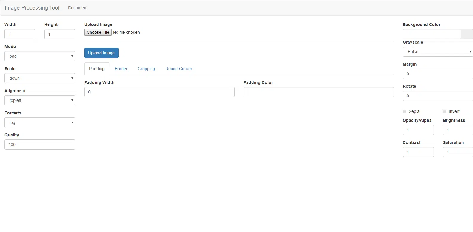Enable the Invert checkbox
The image size is (473, 232).
(x=445, y=111)
